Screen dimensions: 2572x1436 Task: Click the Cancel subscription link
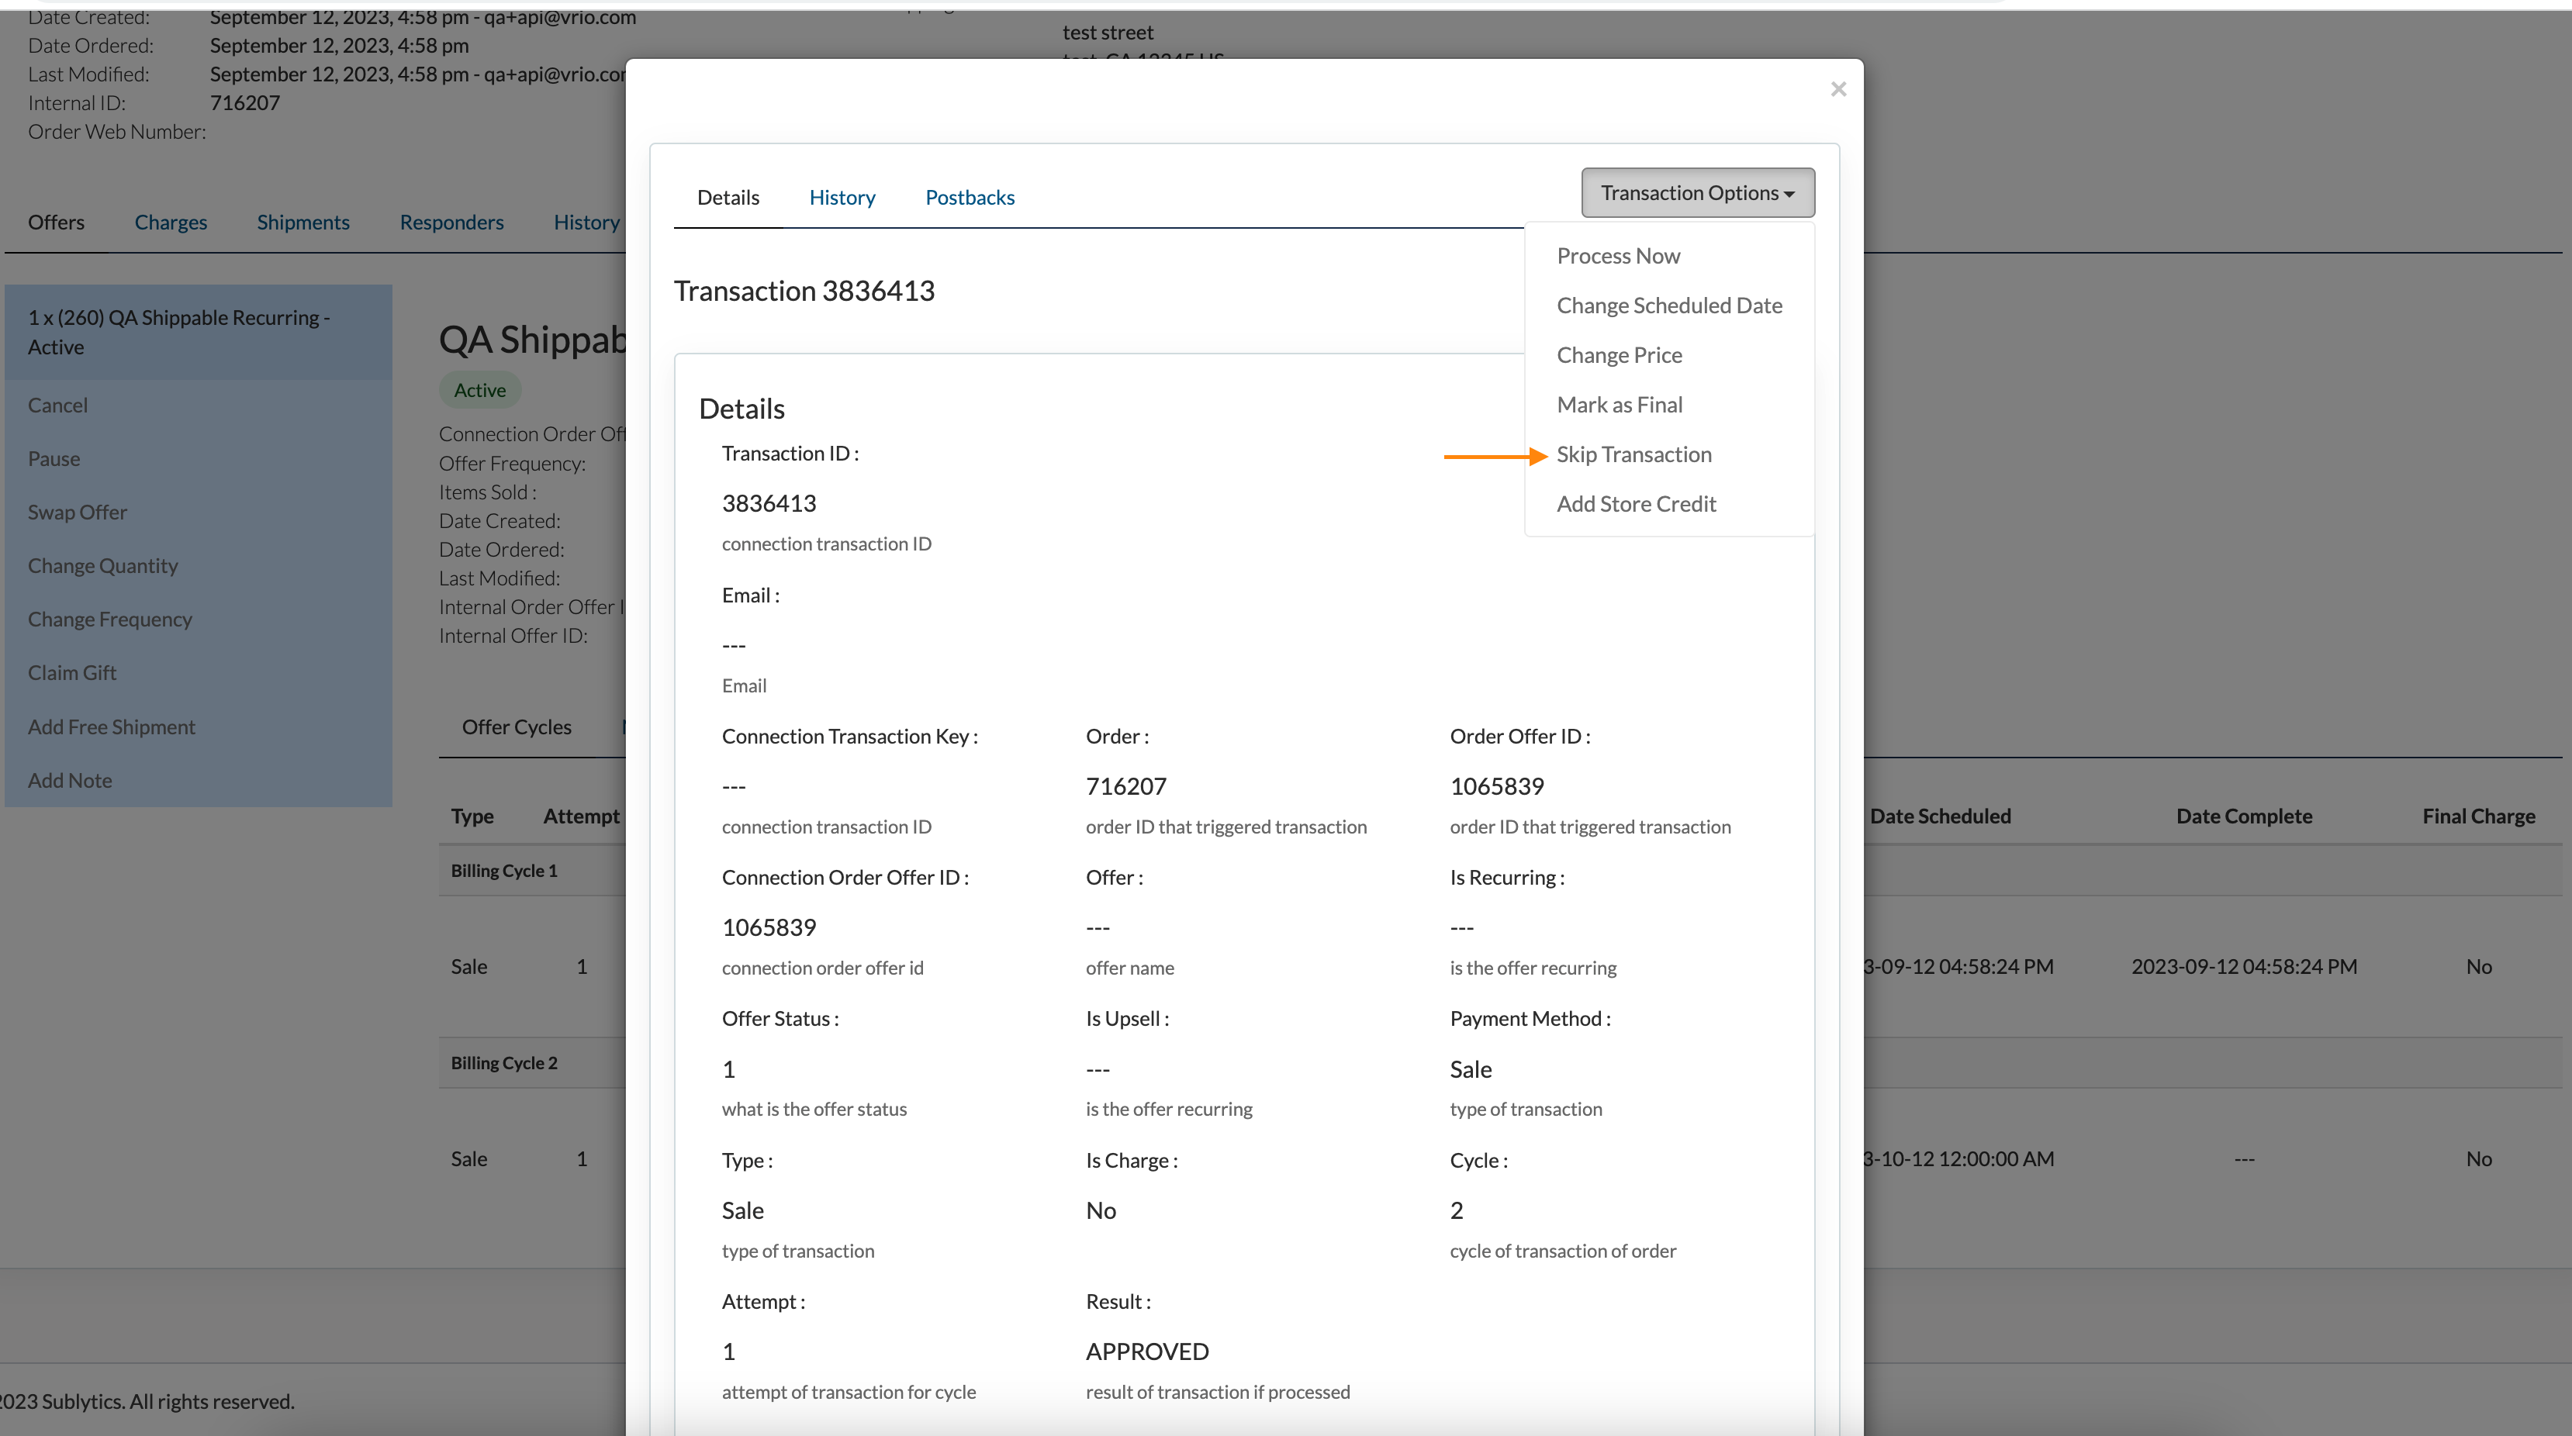(57, 405)
